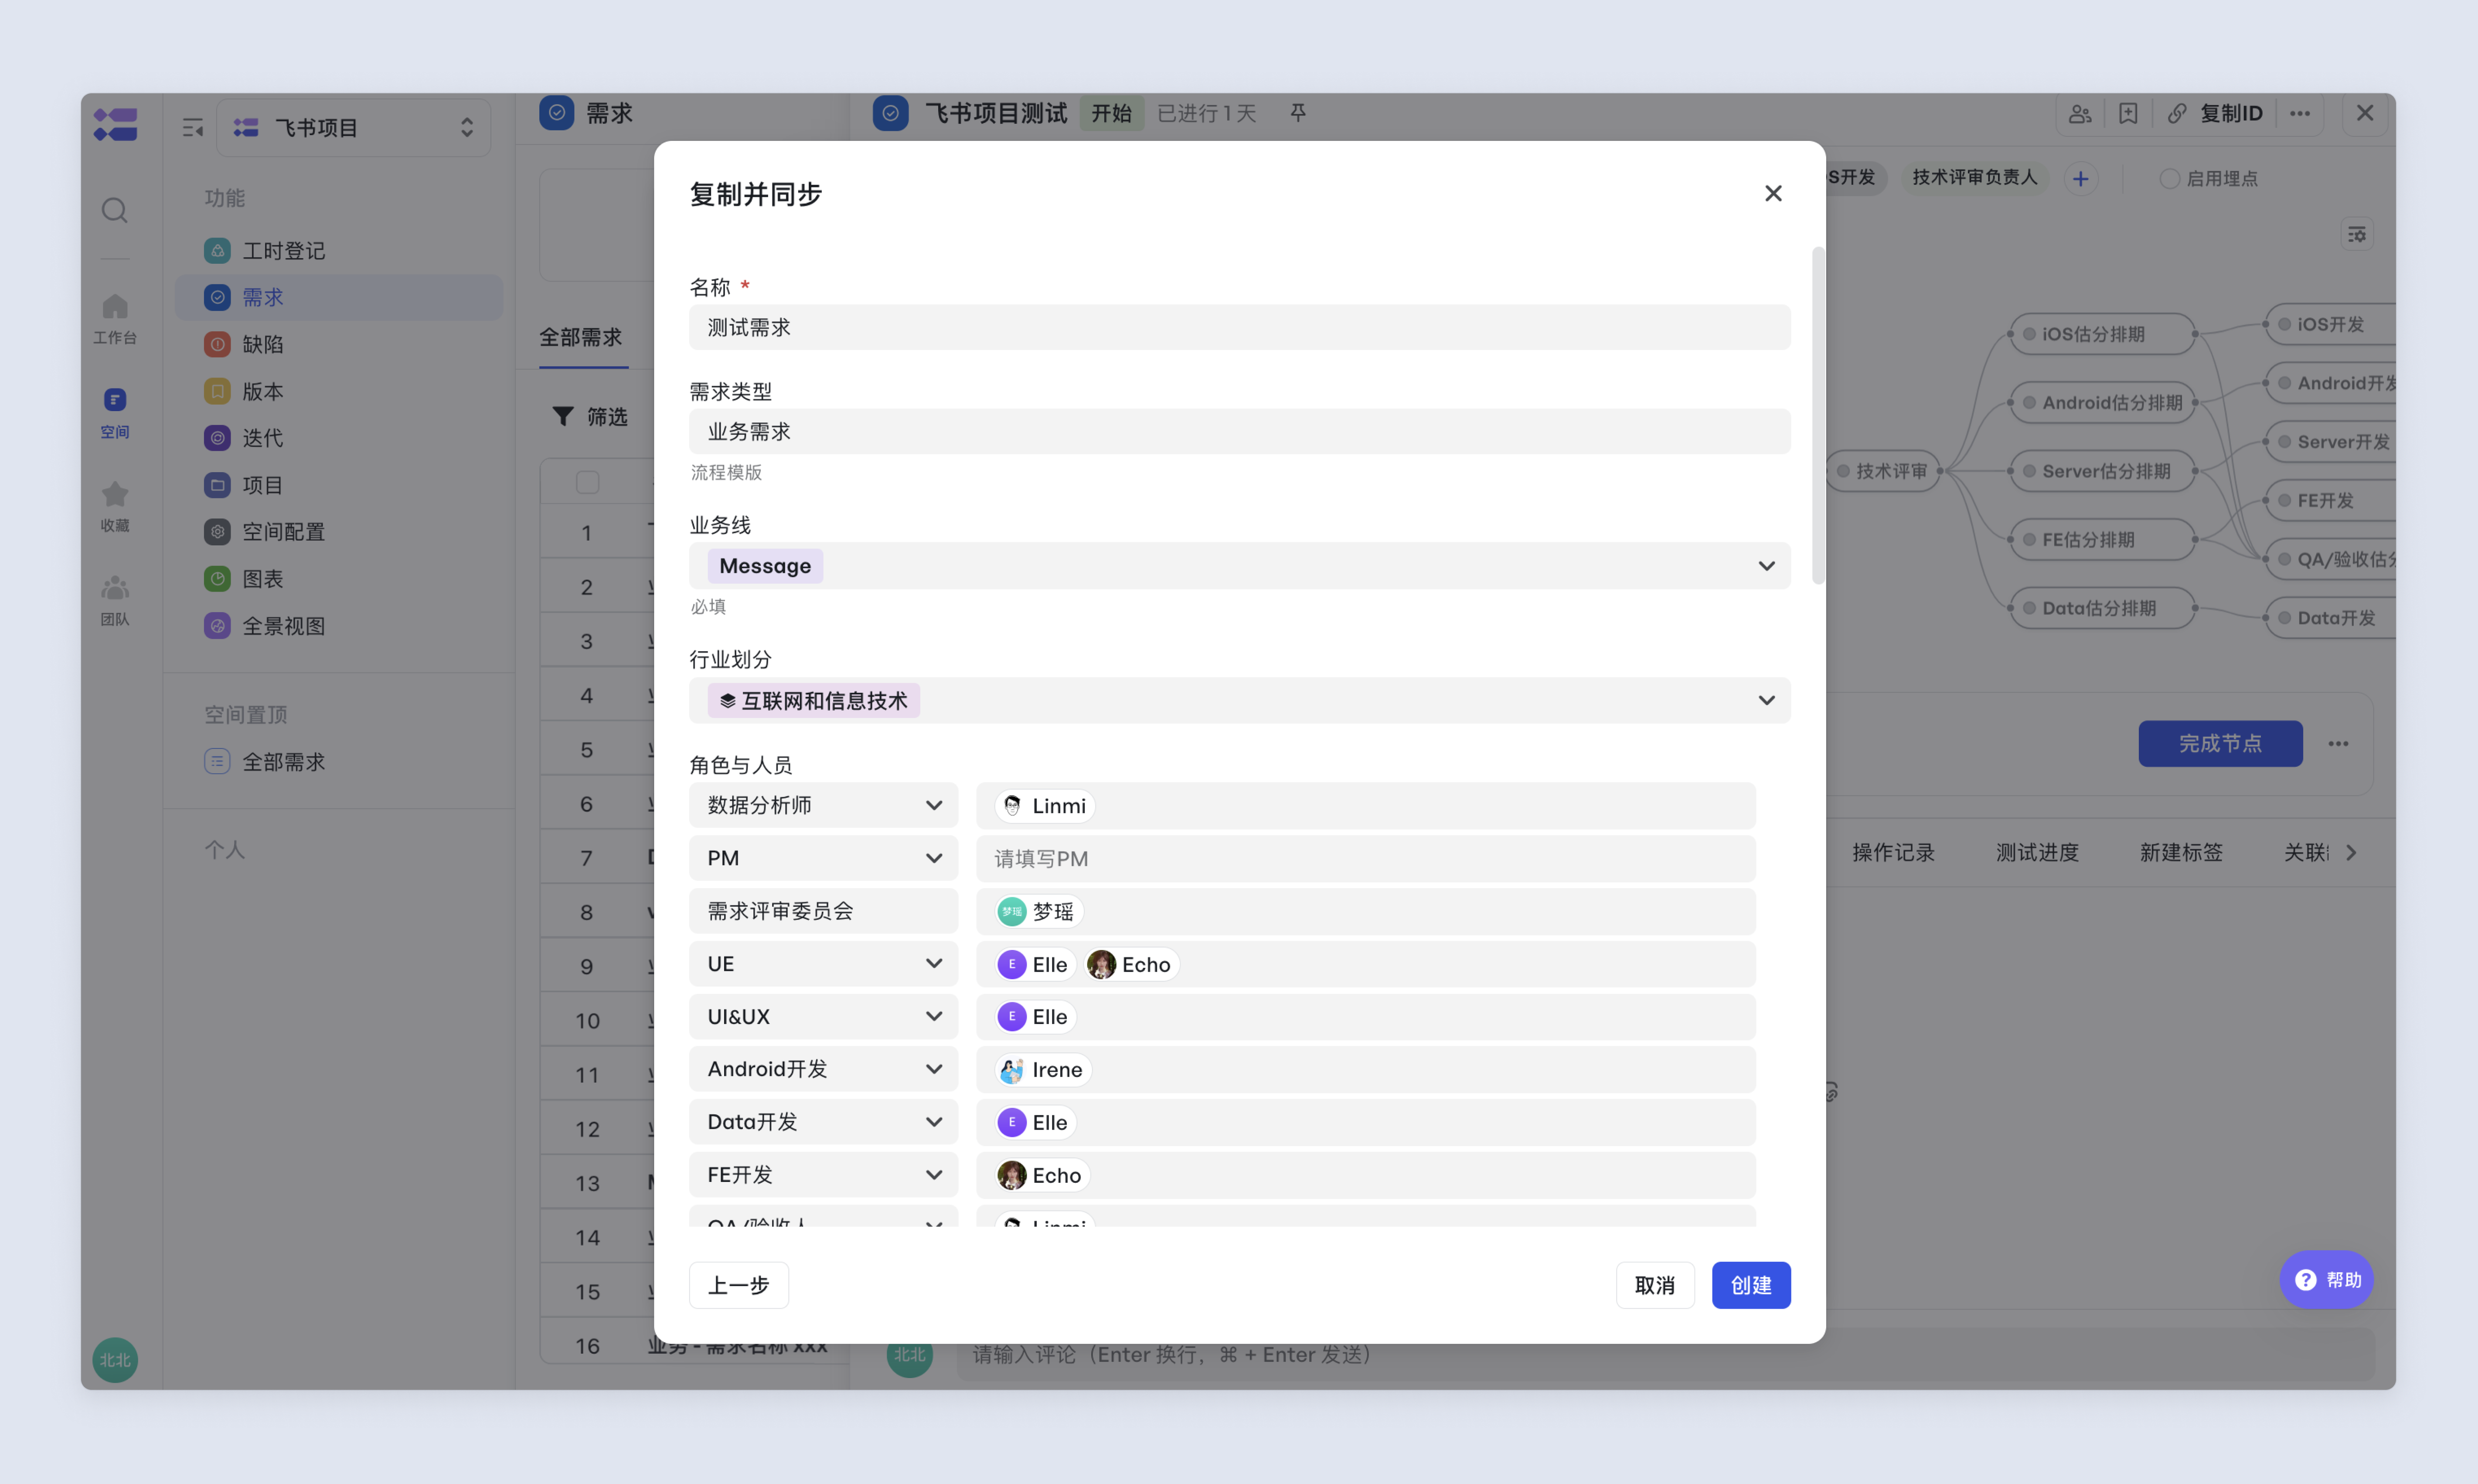Click the Linmi chip in 数据分析师 row
Image resolution: width=2478 pixels, height=1484 pixels.
coord(1044,806)
